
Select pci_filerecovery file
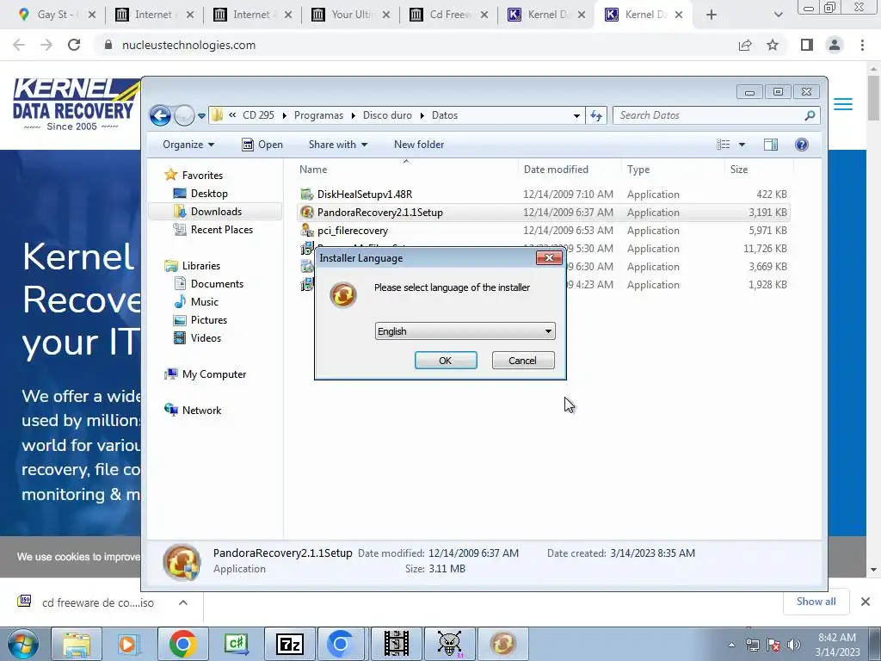pyautogui.click(x=352, y=231)
